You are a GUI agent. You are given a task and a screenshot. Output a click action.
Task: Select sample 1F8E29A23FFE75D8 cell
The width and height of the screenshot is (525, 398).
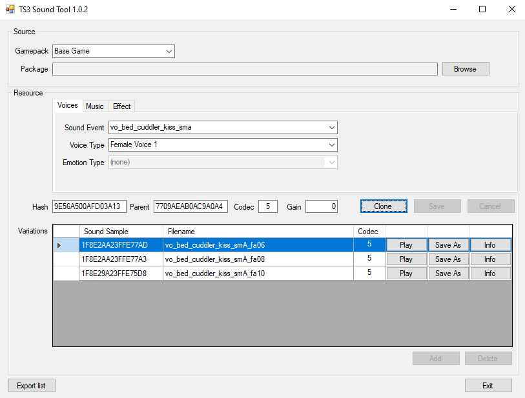point(121,274)
